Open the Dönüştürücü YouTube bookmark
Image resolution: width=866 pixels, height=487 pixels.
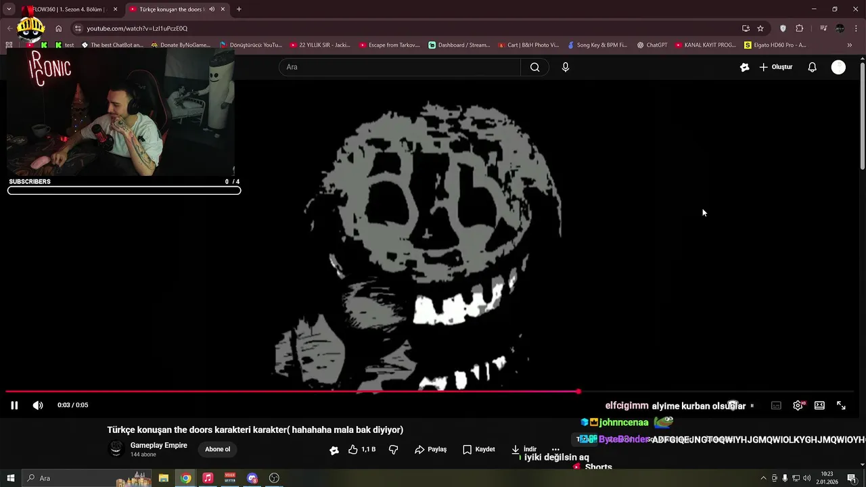pos(251,45)
